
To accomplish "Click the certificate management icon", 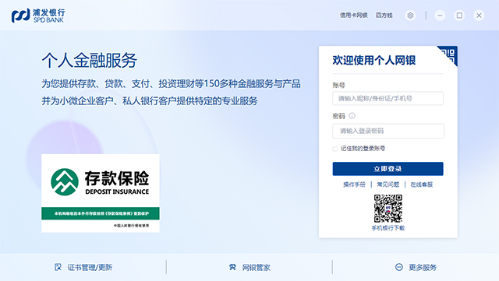I will coord(58,267).
